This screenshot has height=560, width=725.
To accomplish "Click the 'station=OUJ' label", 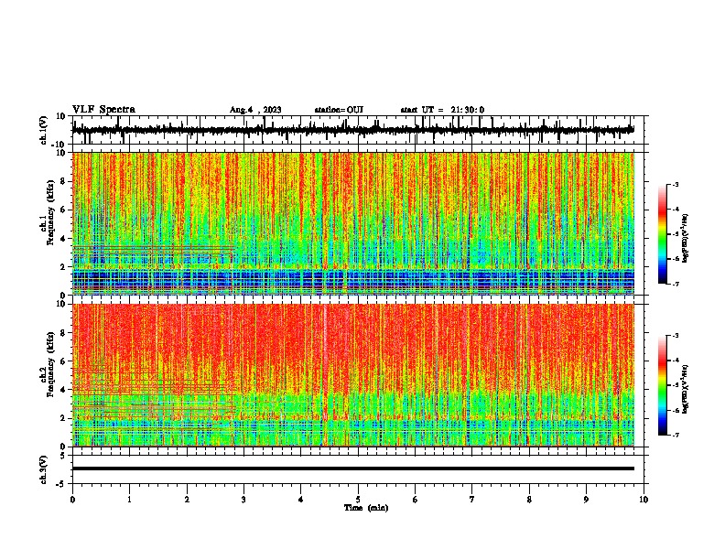I will pos(339,110).
